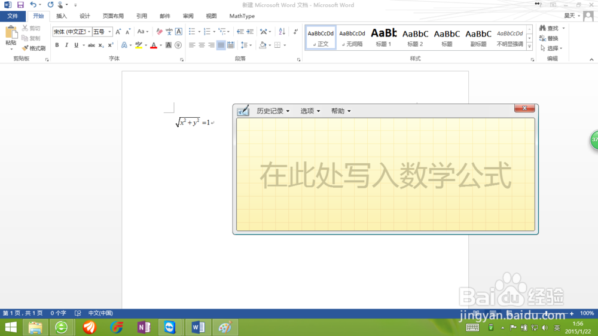The height and width of the screenshot is (336, 598).
Task: Toggle Bold formatting
Action: pyautogui.click(x=57, y=45)
